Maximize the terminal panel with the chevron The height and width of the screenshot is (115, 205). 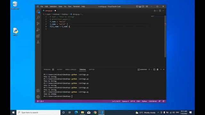pos(161,70)
